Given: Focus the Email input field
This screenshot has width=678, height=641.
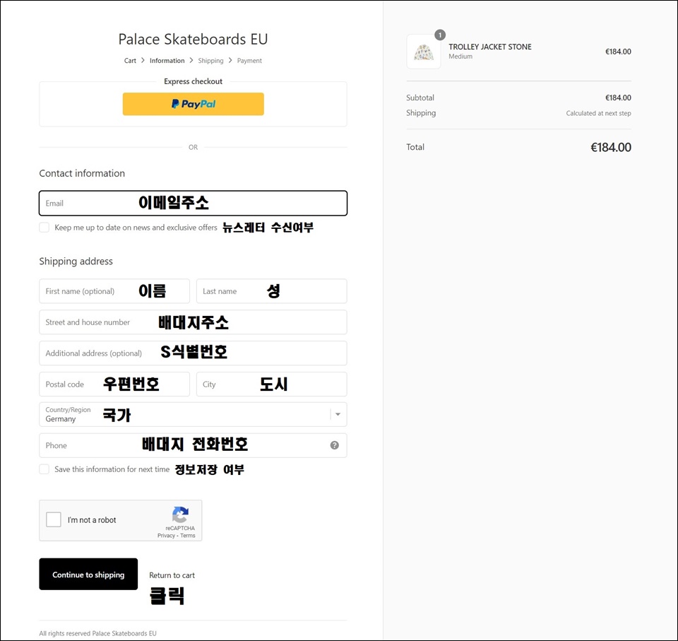Looking at the screenshot, I should pyautogui.click(x=193, y=203).
